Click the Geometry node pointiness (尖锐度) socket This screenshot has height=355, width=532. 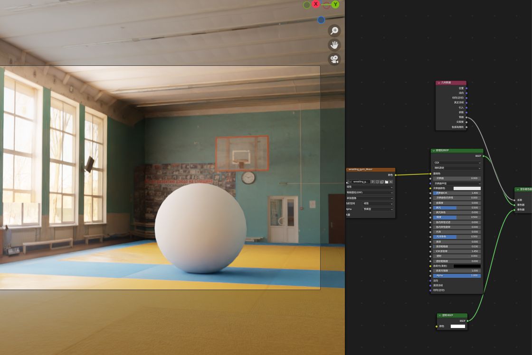(466, 122)
